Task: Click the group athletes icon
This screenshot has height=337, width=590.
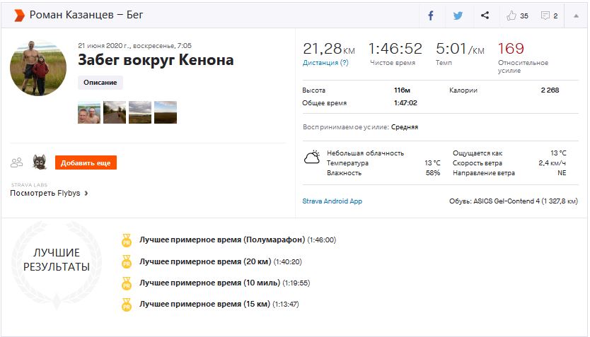Action: pyautogui.click(x=17, y=162)
